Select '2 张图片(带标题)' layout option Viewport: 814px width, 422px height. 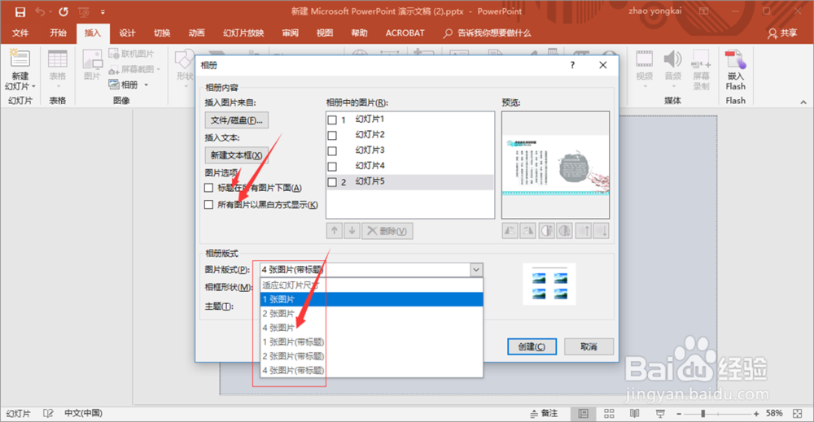click(372, 356)
